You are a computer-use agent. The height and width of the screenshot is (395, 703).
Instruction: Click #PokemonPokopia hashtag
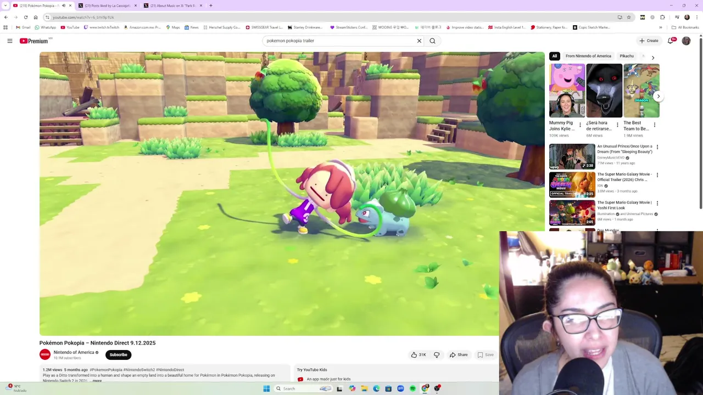click(106, 370)
